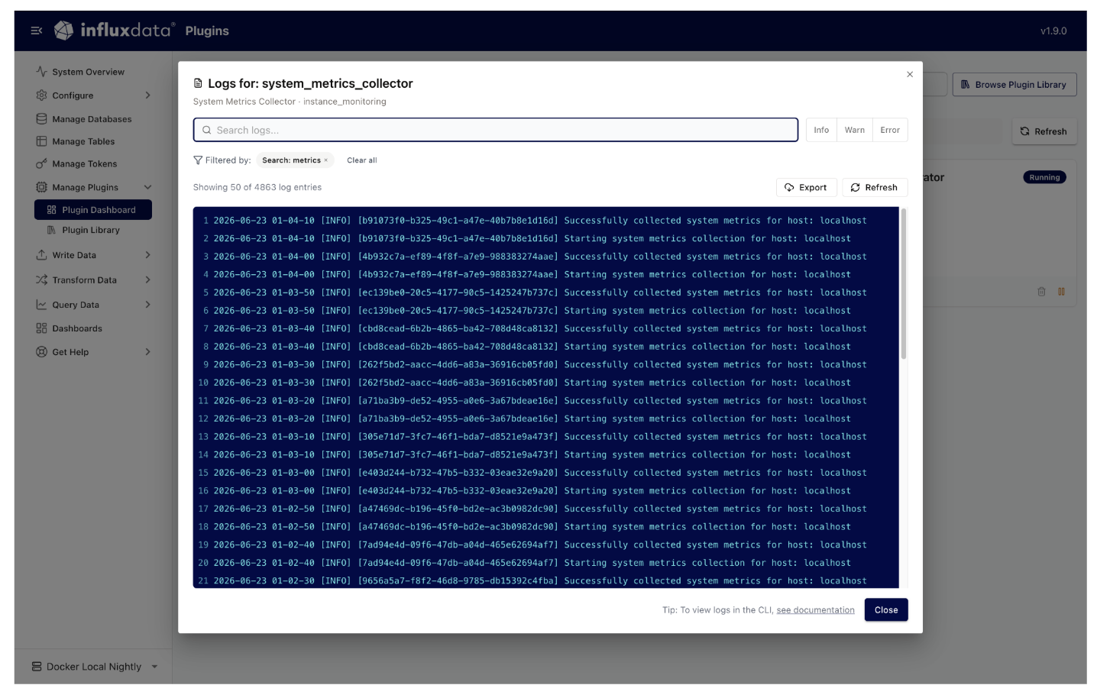Expand the Write Data menu chevron
The width and height of the screenshot is (1097, 698).
point(147,255)
